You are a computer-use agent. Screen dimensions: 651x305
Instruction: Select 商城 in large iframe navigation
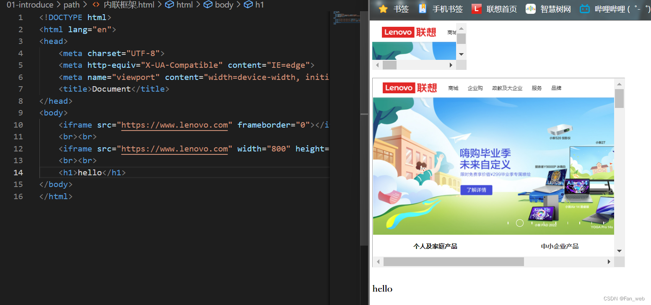(453, 88)
